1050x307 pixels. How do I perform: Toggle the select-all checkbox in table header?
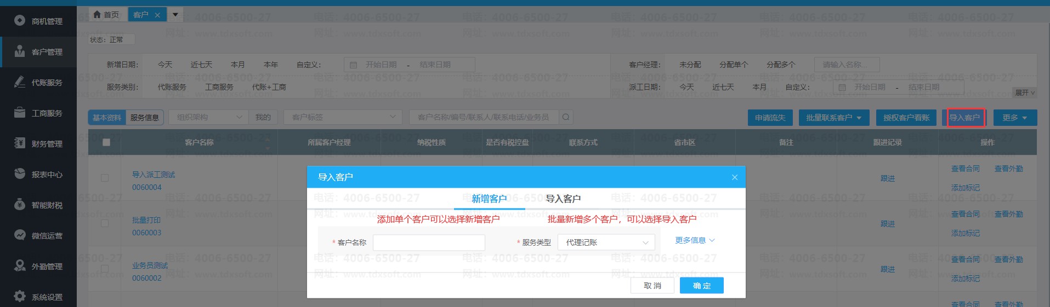(106, 142)
